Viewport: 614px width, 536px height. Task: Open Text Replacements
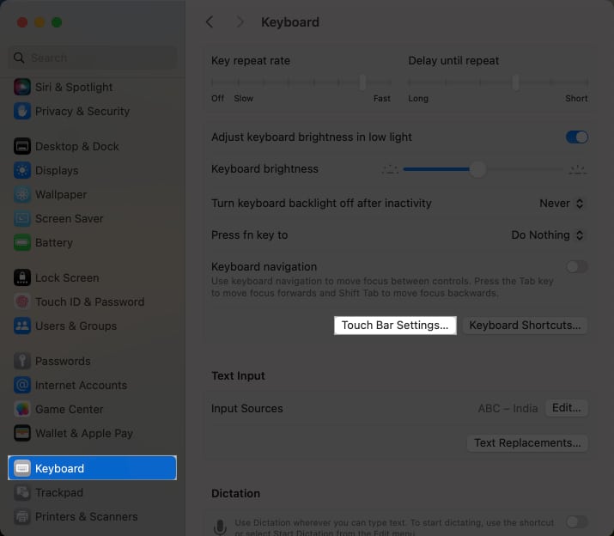pos(527,443)
